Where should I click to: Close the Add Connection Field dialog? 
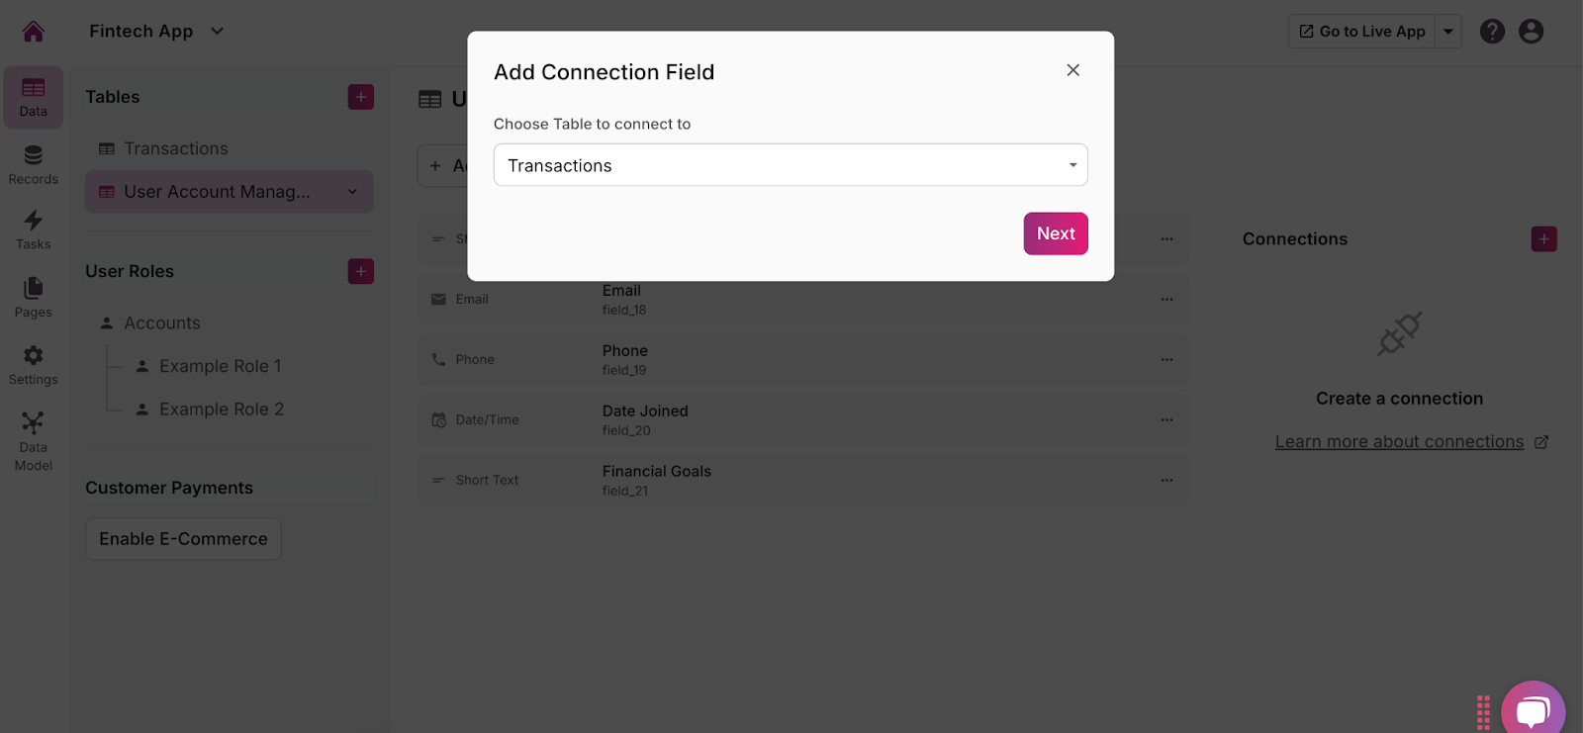pos(1072,70)
